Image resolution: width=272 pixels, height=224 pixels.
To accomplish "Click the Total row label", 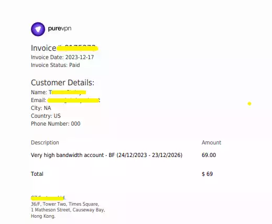I will point(37,174).
